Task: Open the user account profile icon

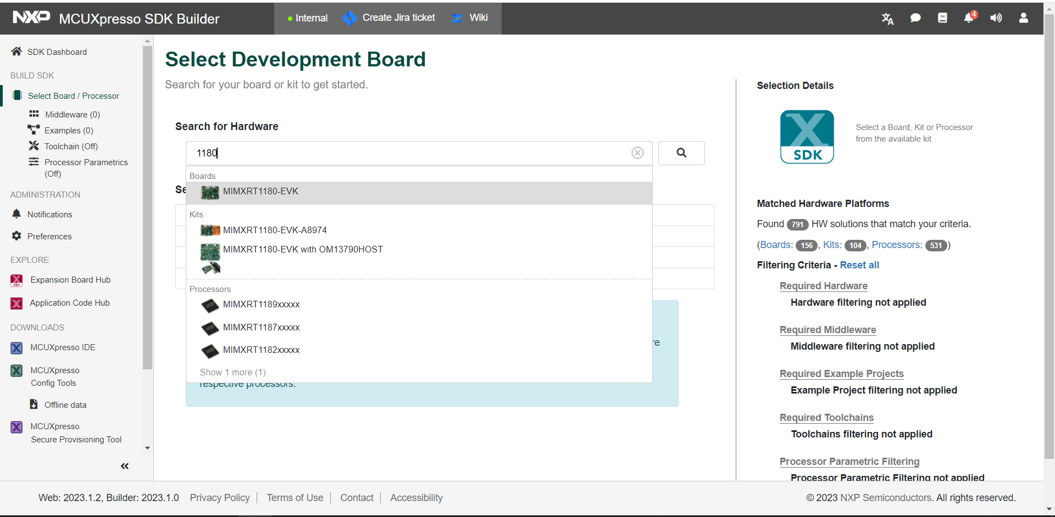Action: pyautogui.click(x=1023, y=18)
